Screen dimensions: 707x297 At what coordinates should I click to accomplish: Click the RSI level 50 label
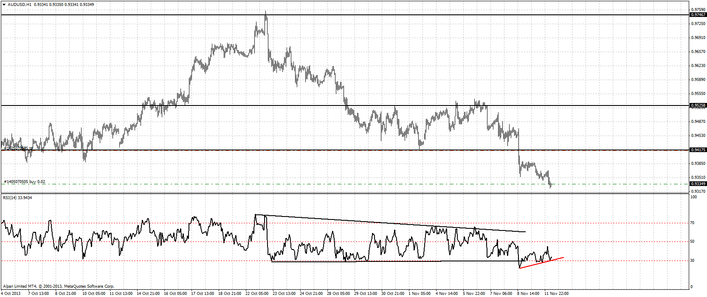pyautogui.click(x=692, y=241)
